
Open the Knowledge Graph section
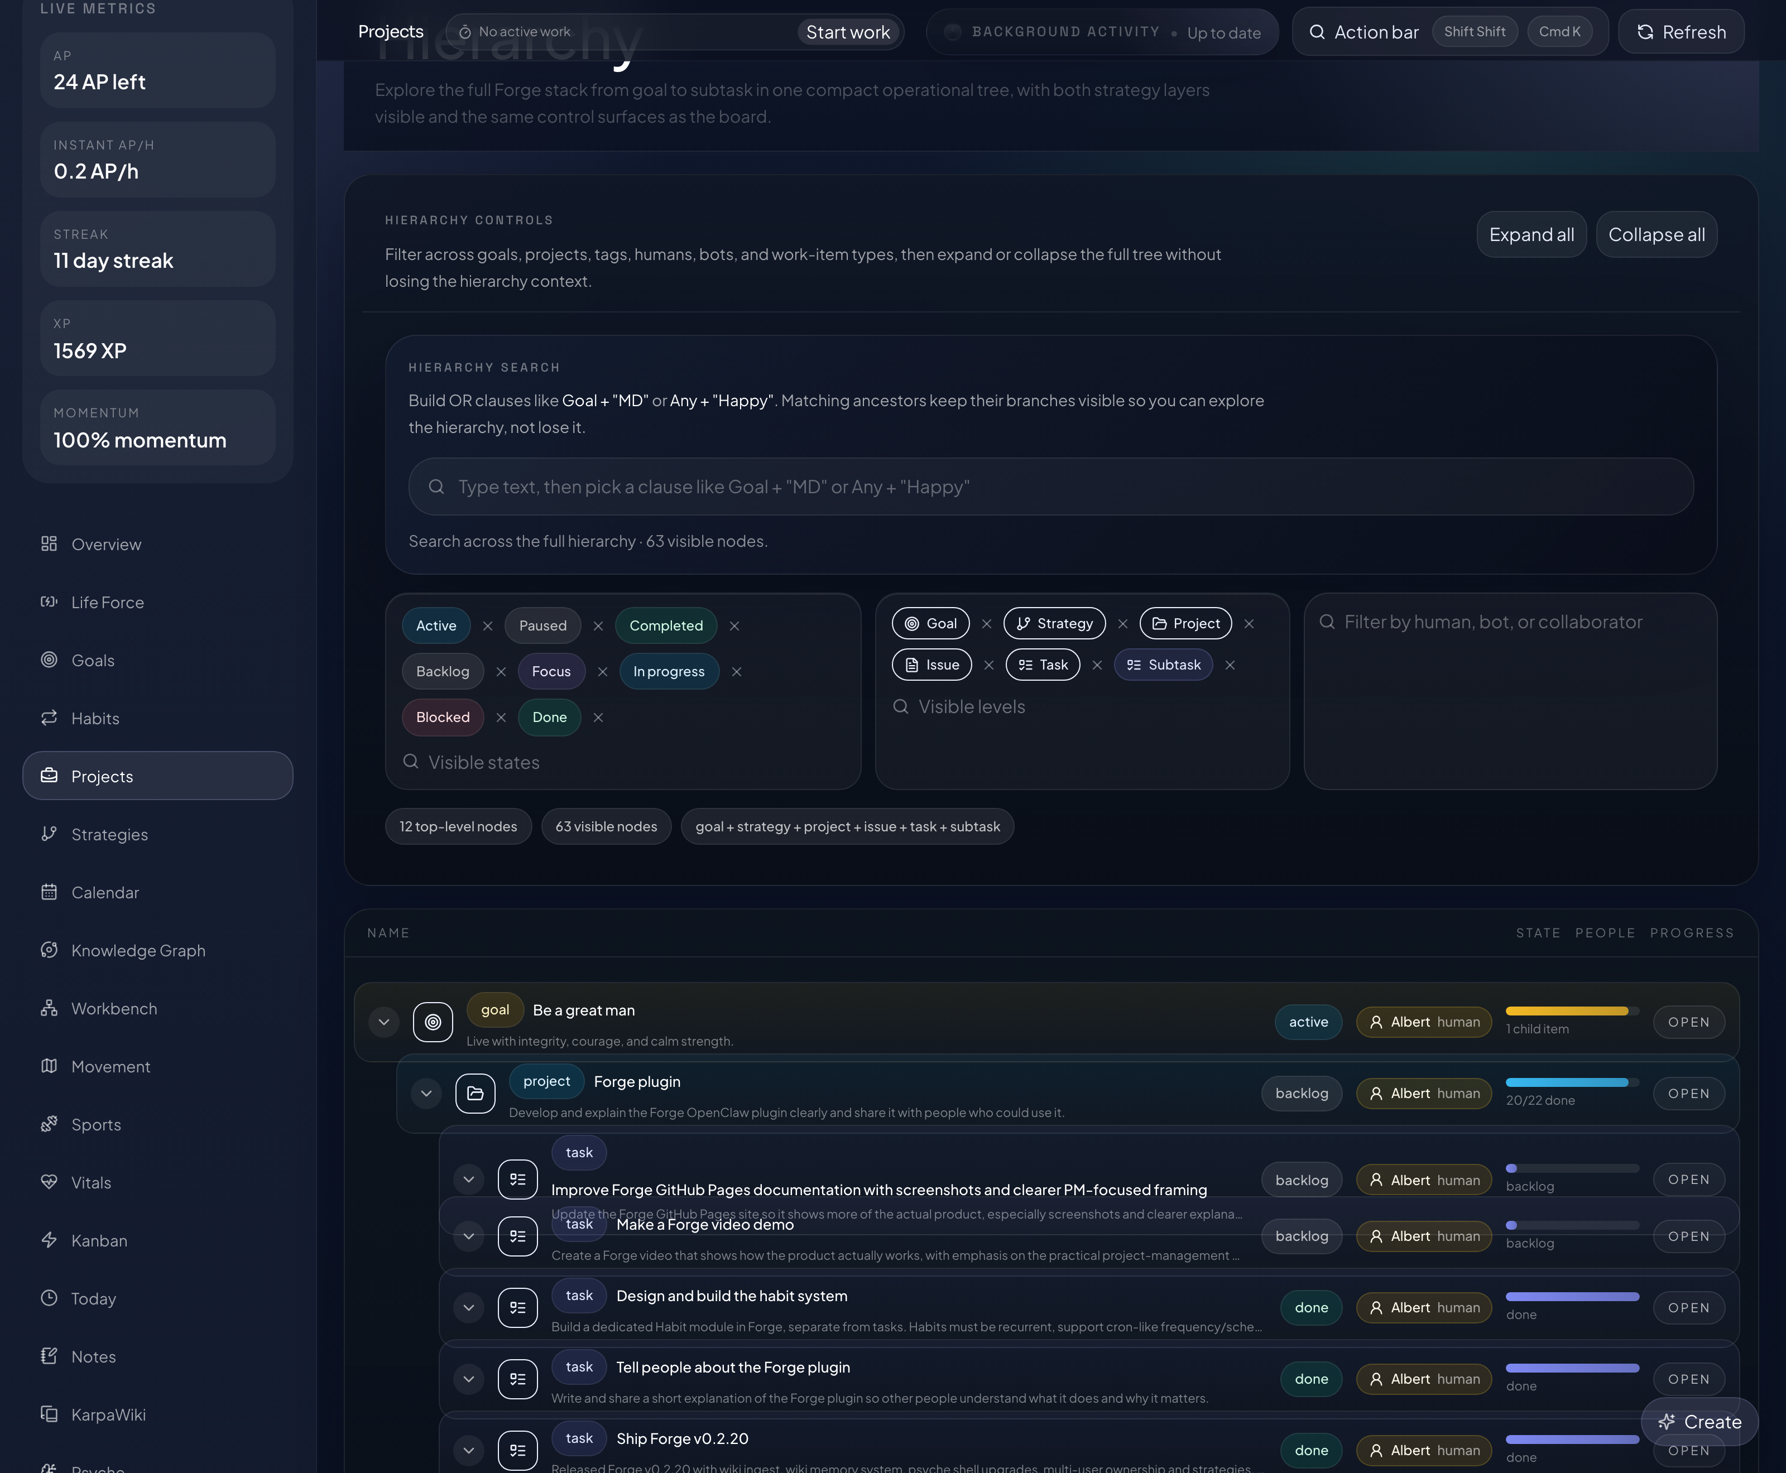137,950
